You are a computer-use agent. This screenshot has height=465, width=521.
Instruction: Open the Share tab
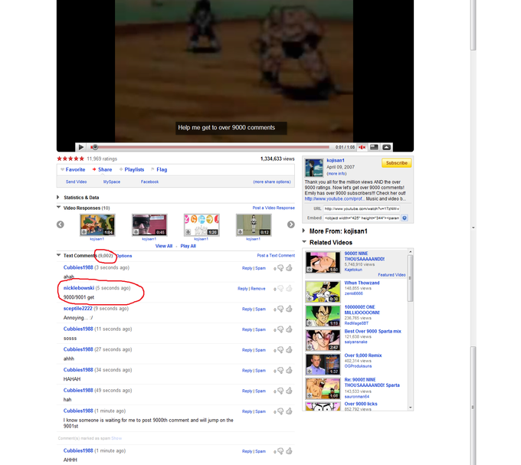click(105, 169)
